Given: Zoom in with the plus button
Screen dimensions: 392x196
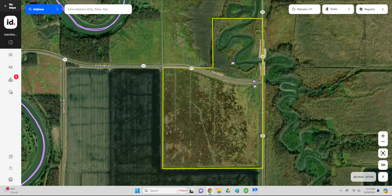Looking at the screenshot, I should pyautogui.click(x=383, y=136).
